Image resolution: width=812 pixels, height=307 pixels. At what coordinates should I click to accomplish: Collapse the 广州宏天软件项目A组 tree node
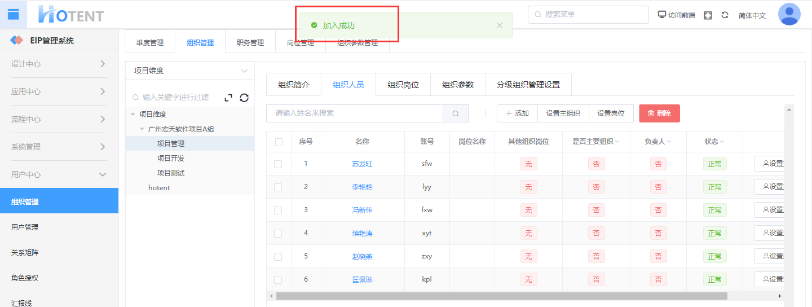click(142, 129)
